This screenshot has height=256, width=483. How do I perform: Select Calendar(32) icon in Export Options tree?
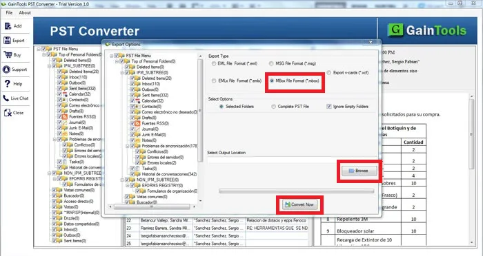point(138,100)
